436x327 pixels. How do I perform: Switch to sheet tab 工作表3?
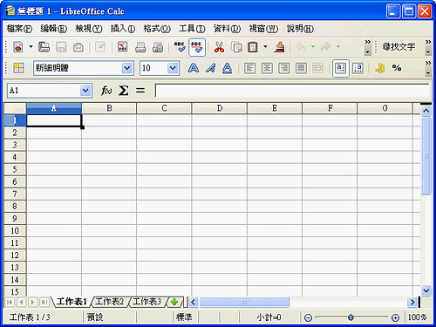coord(147,302)
